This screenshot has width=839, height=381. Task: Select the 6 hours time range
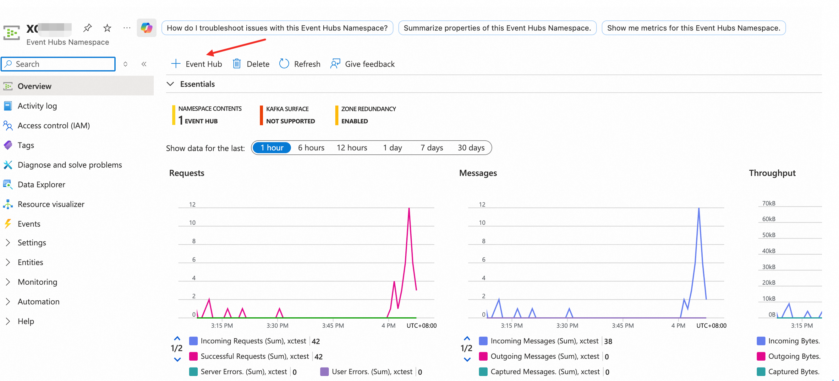tap(311, 148)
